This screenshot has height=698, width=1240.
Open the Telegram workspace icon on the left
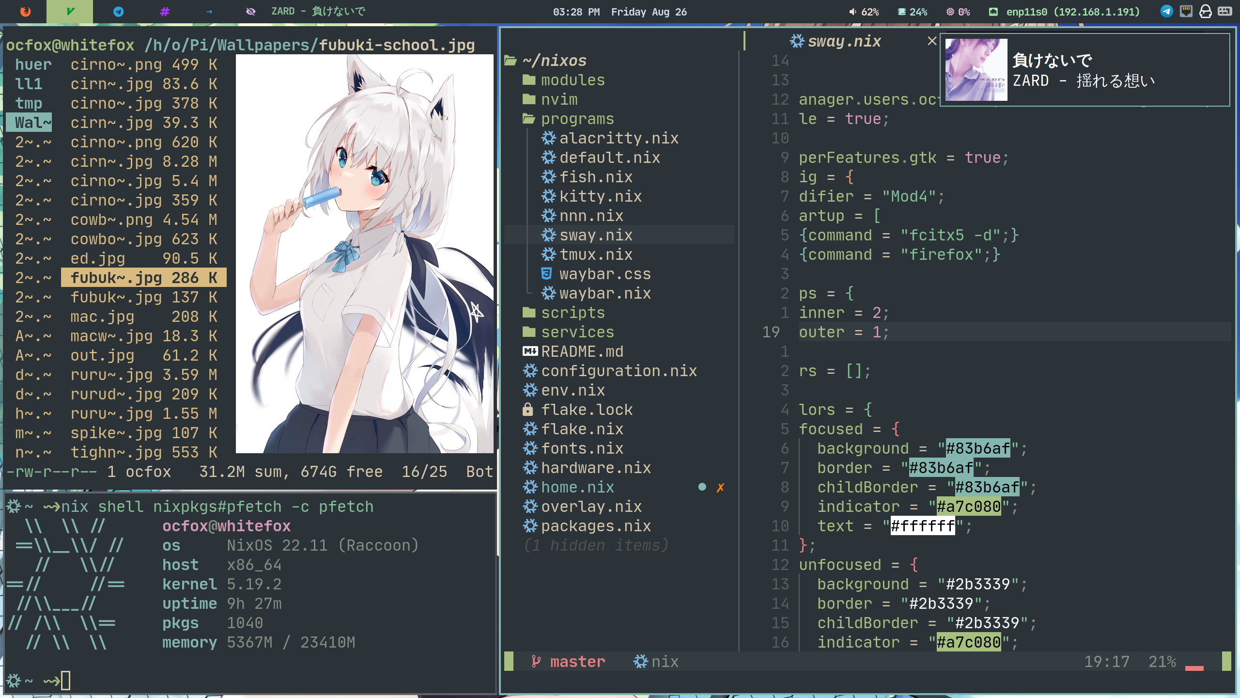coord(118,12)
